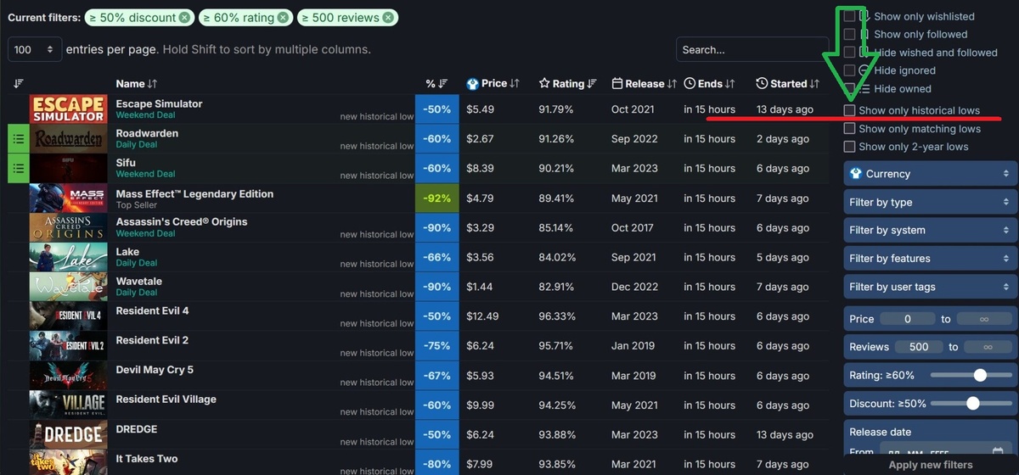
Task: Click the minimum Reviews field showing 500
Action: coord(919,347)
